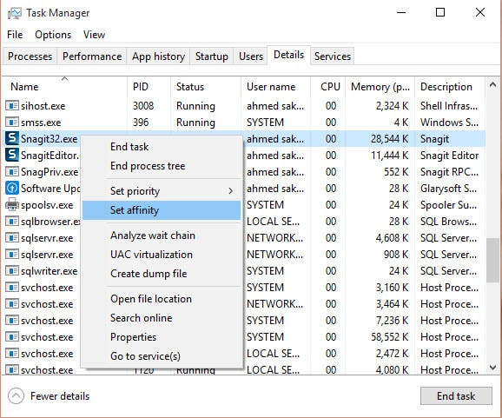This screenshot has height=418, width=502.
Task: Click the Task Manager title bar icon
Action: coord(15,13)
